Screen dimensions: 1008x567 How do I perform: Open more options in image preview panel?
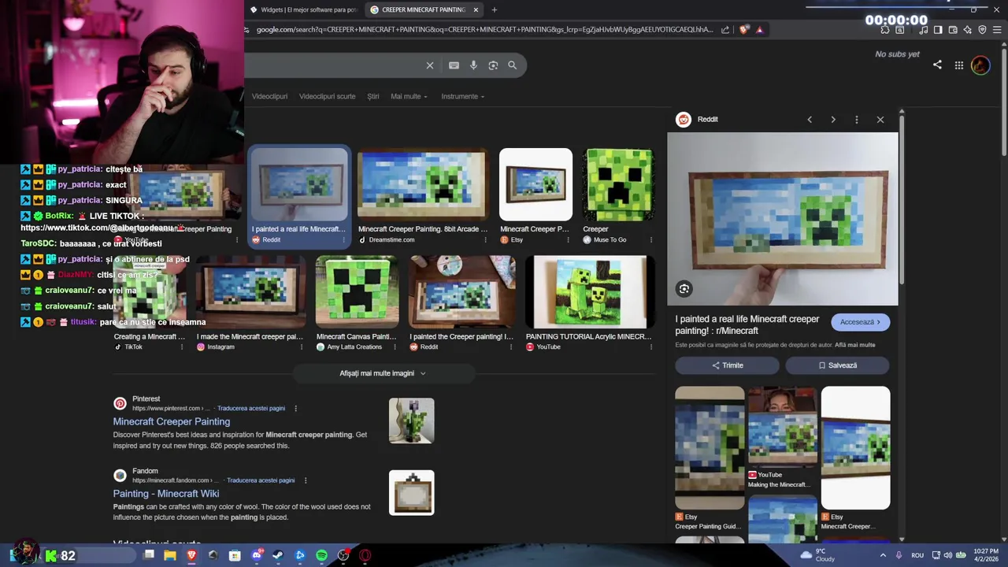857,120
